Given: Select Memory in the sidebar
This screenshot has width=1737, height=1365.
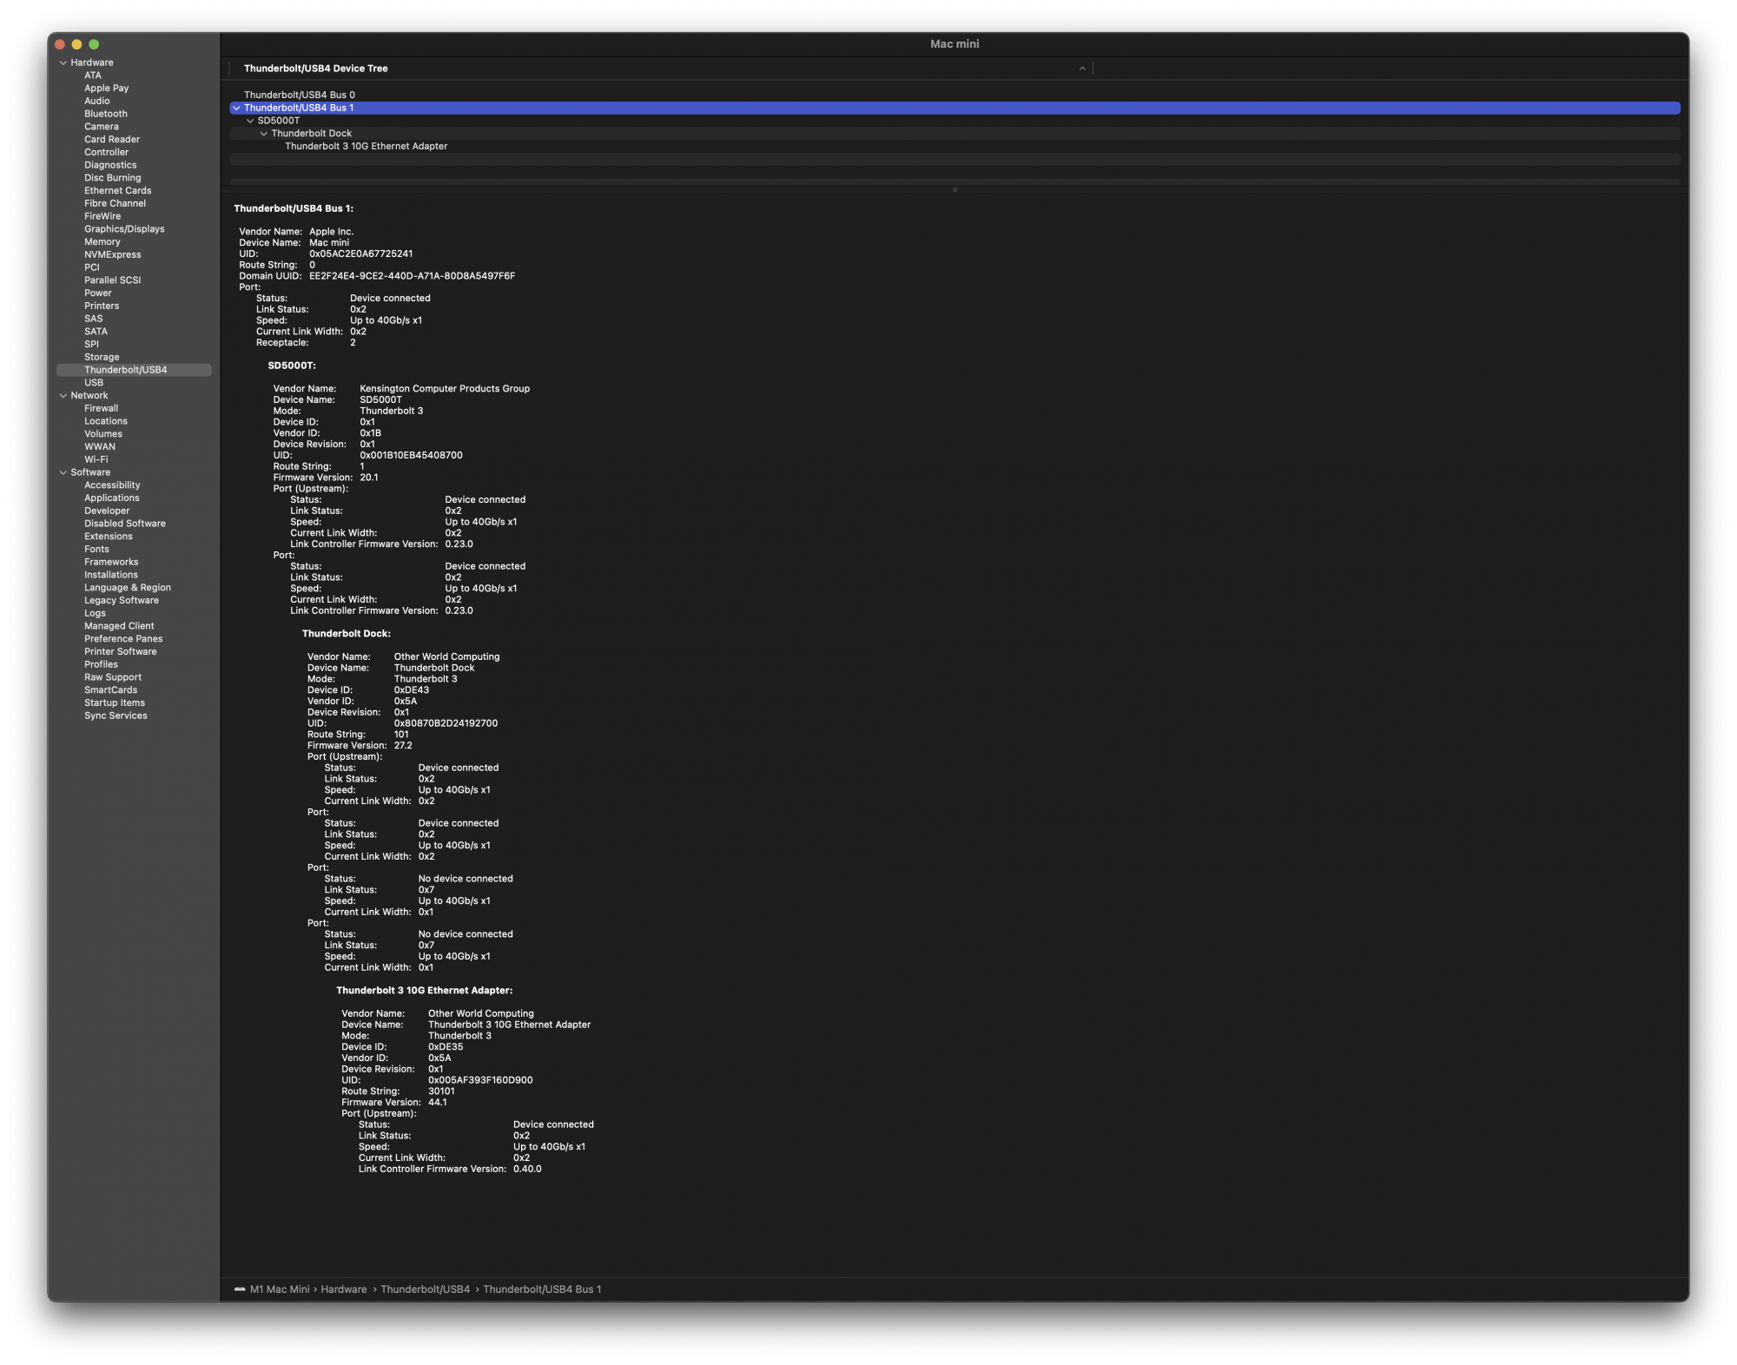Looking at the screenshot, I should 102,242.
